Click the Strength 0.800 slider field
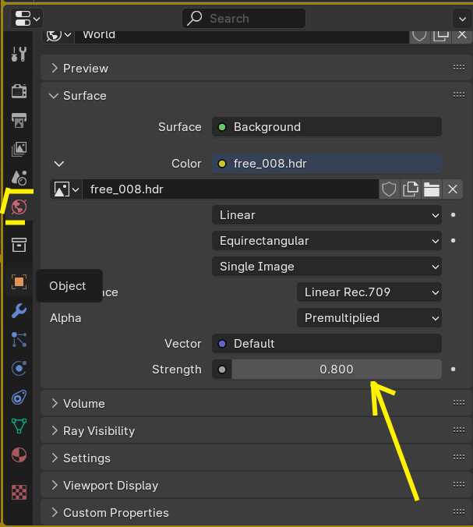The height and width of the screenshot is (527, 473). point(337,370)
